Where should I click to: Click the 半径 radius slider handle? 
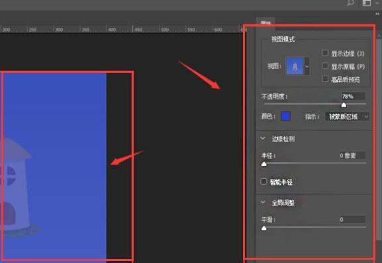[x=264, y=164]
